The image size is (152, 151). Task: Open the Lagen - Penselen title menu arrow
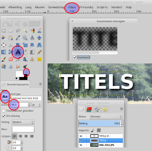point(80,103)
